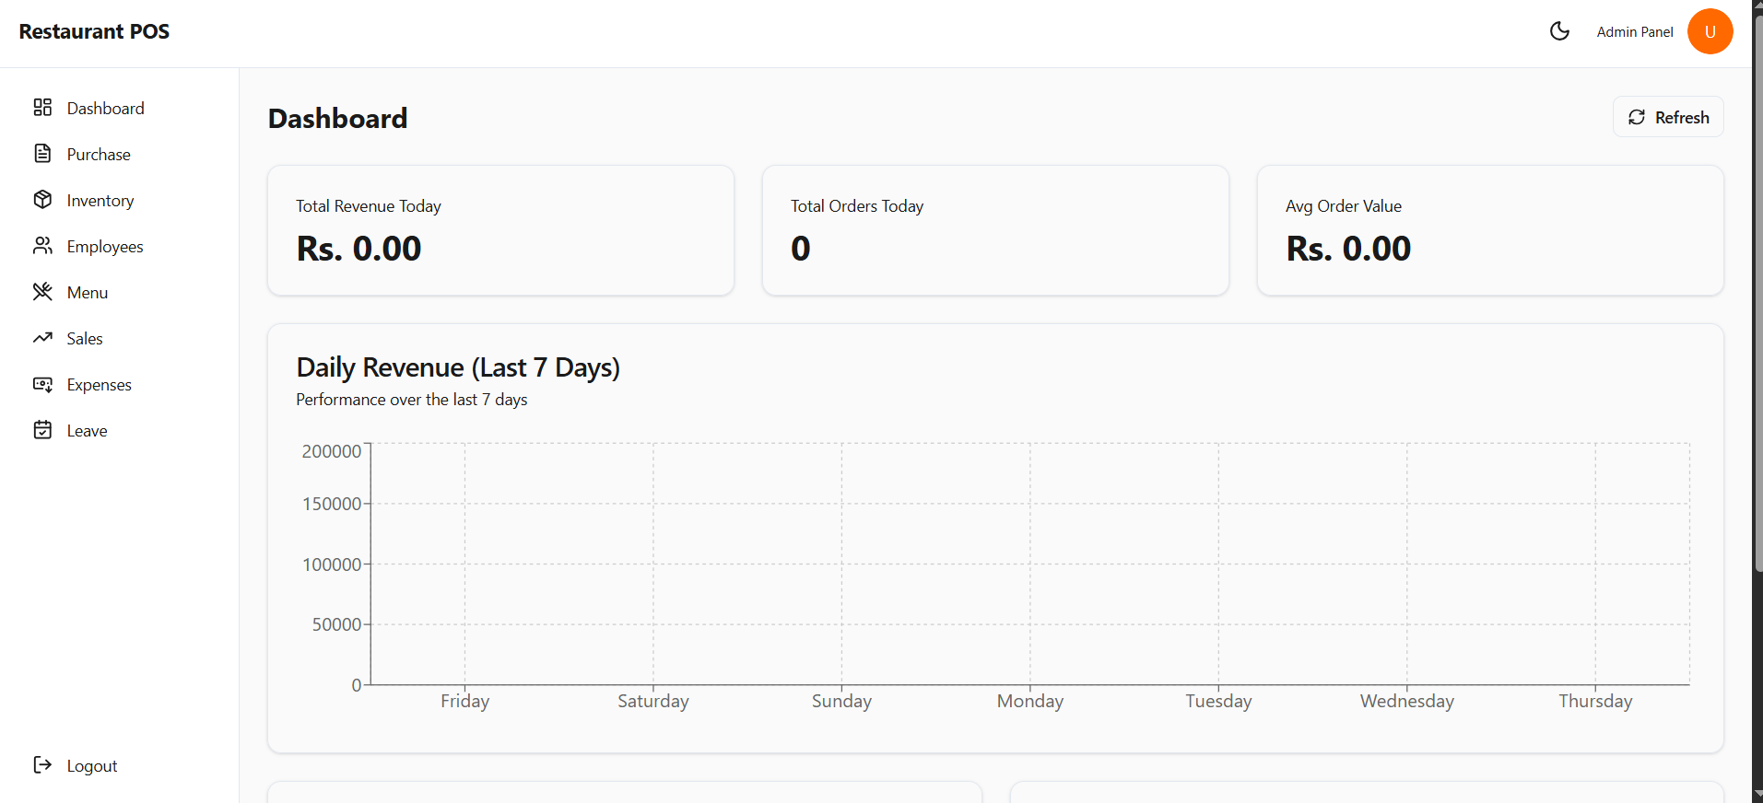Click the Menu utensils icon
The height and width of the screenshot is (803, 1763).
coord(42,292)
